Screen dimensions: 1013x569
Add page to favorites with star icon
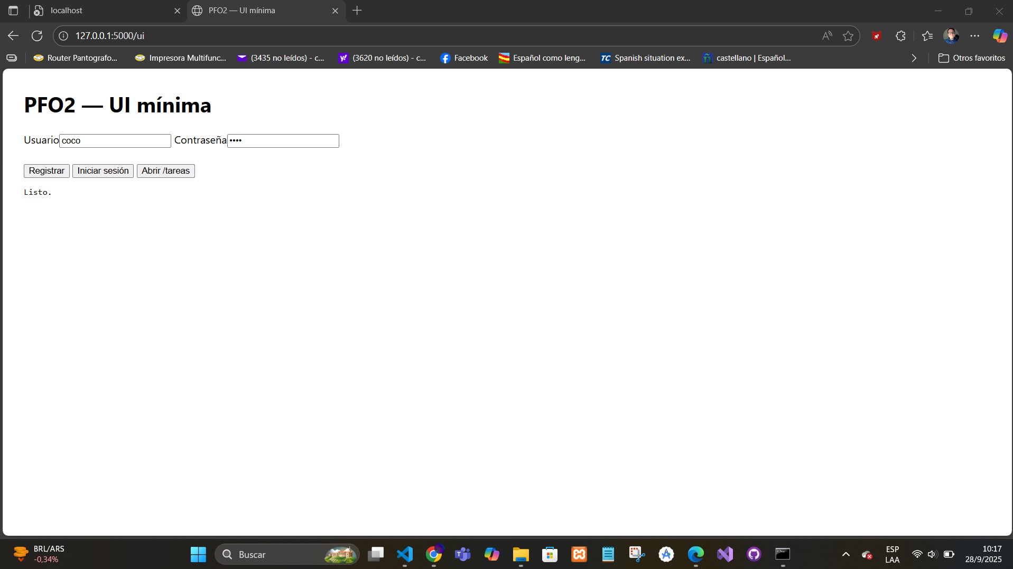point(848,36)
